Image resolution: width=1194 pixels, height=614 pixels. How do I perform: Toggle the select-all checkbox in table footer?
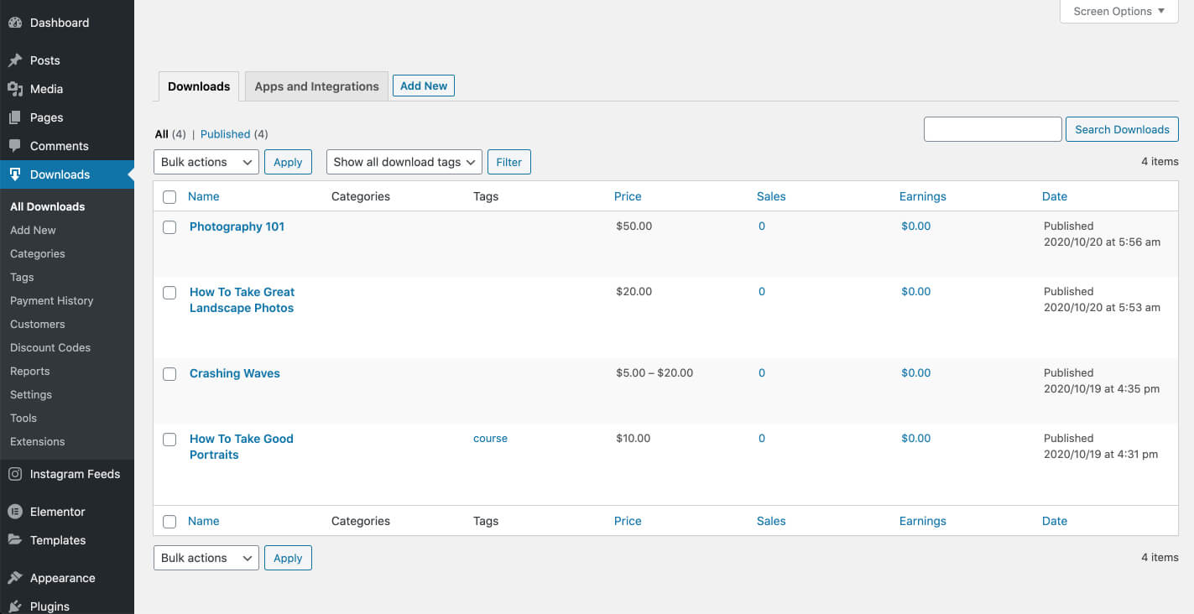tap(169, 522)
